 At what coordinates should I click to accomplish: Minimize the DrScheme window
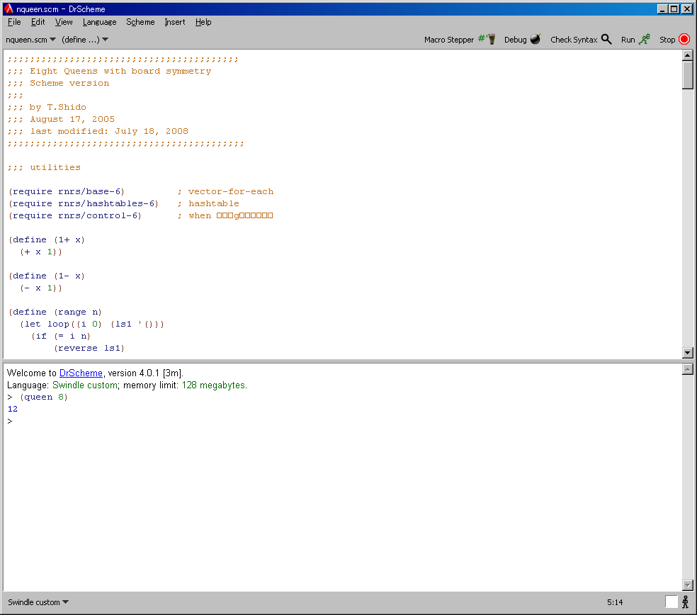click(662, 9)
